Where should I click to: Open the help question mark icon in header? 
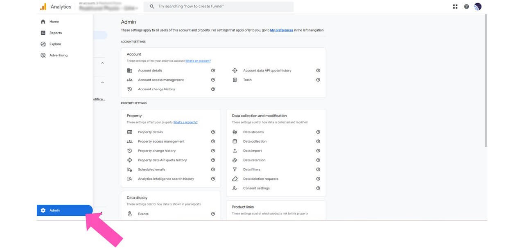pos(466,7)
